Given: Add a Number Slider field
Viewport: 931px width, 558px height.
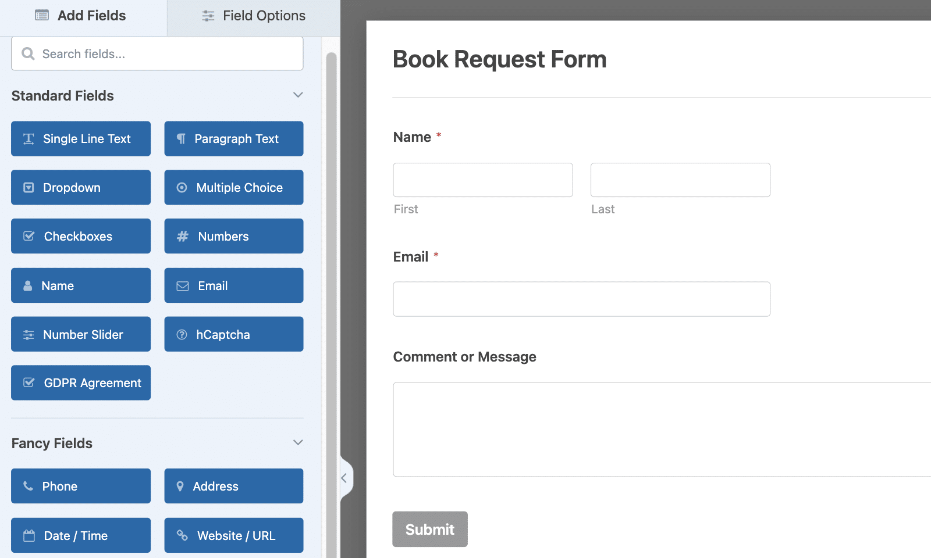Looking at the screenshot, I should click(80, 334).
